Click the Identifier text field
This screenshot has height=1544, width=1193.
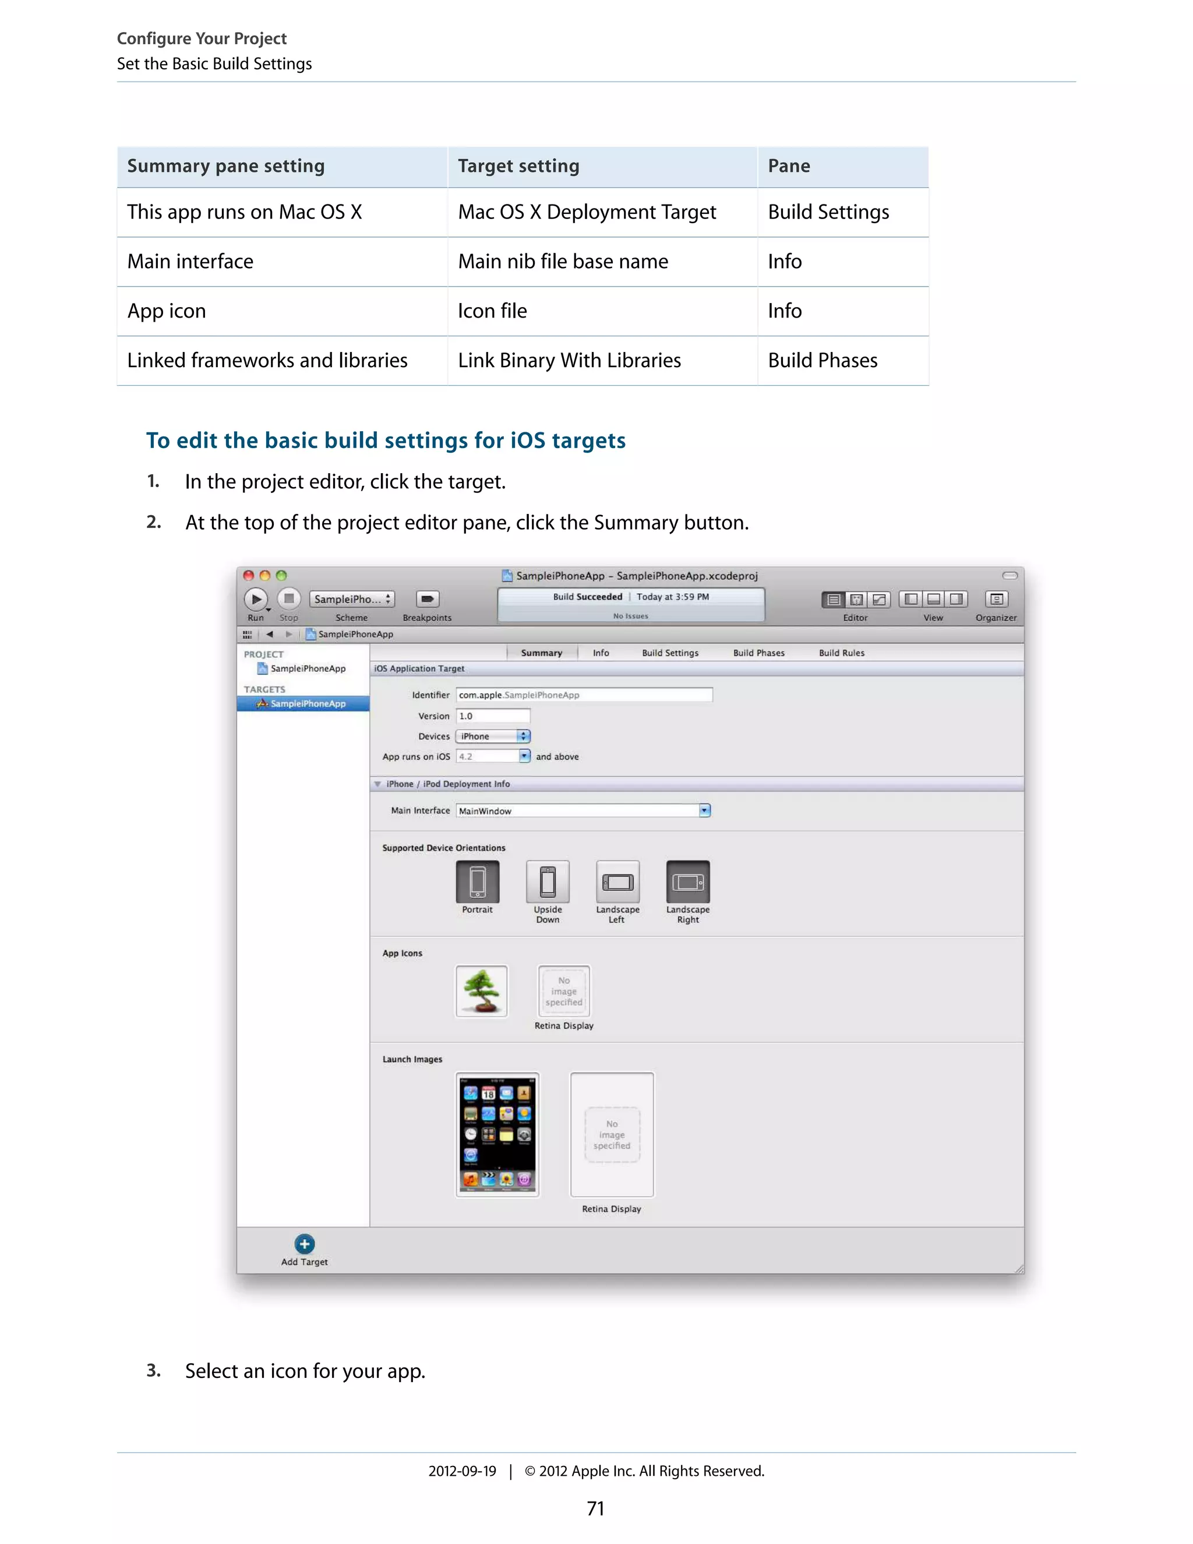[x=584, y=695]
